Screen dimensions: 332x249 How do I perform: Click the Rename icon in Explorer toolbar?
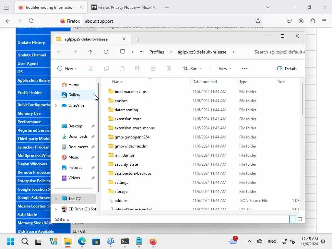click(137, 69)
